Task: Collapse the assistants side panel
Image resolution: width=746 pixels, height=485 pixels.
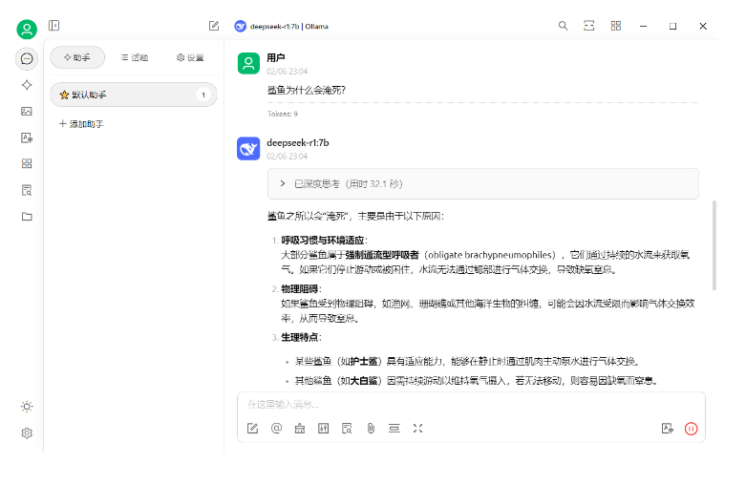Action: (54, 26)
